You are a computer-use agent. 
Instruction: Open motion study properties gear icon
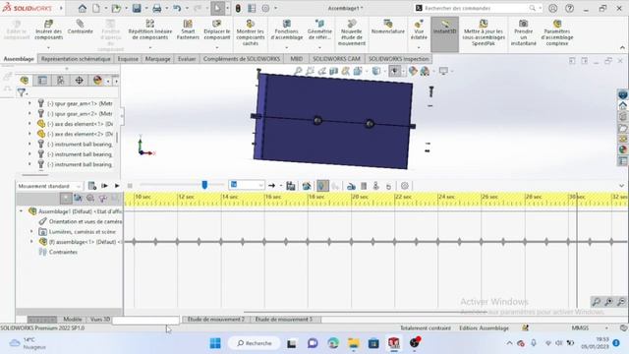[405, 186]
